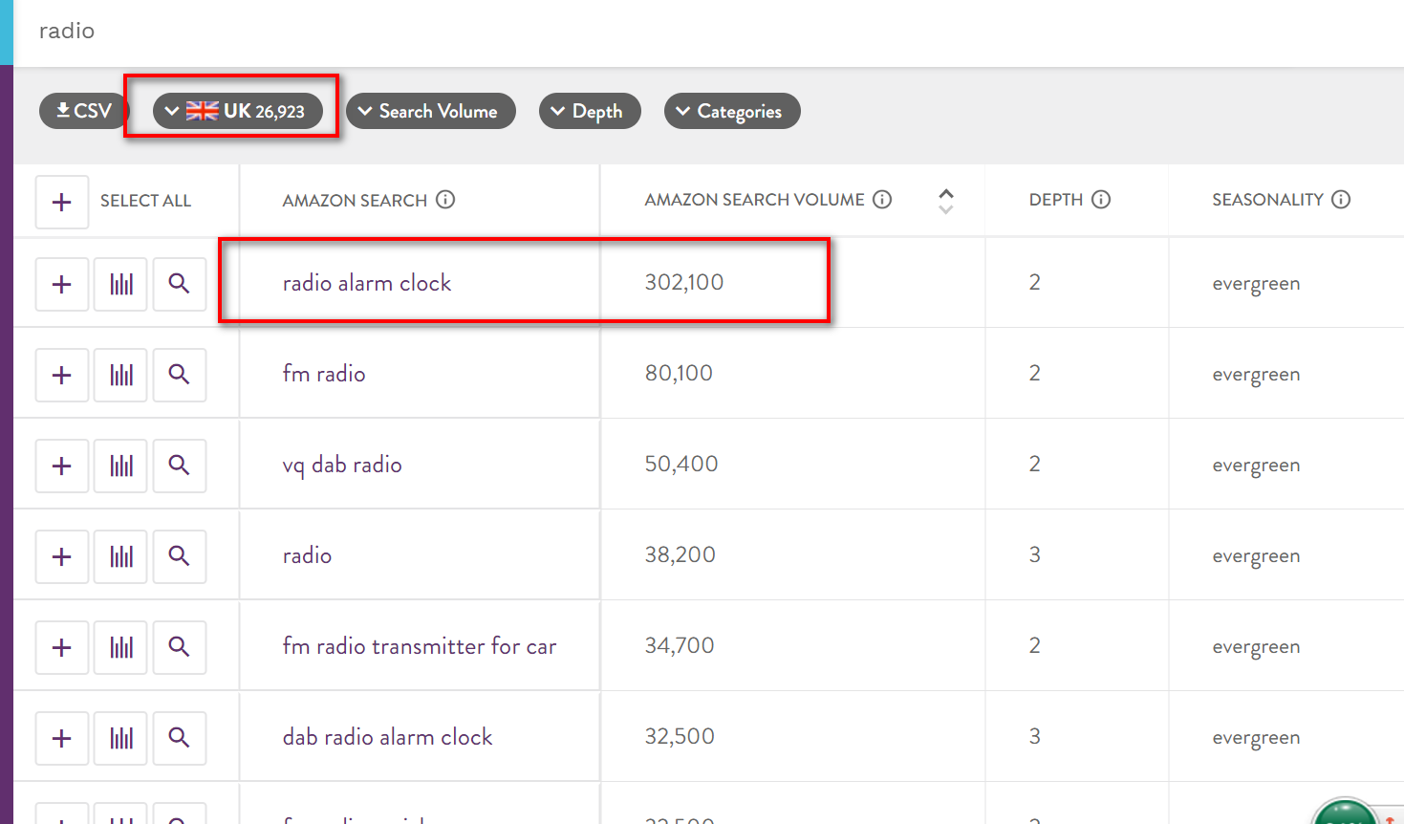Image resolution: width=1404 pixels, height=824 pixels.
Task: Search magnifier for dab radio alarm clock
Action: pyautogui.click(x=180, y=738)
